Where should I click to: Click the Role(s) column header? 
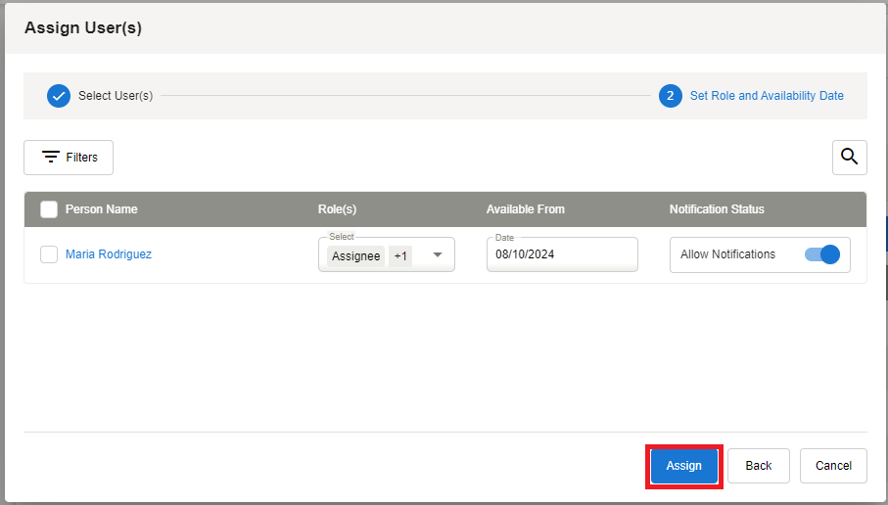click(338, 208)
